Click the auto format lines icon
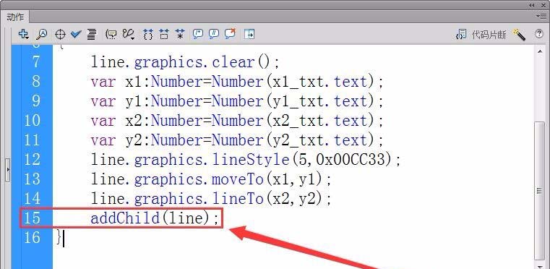 [x=92, y=34]
